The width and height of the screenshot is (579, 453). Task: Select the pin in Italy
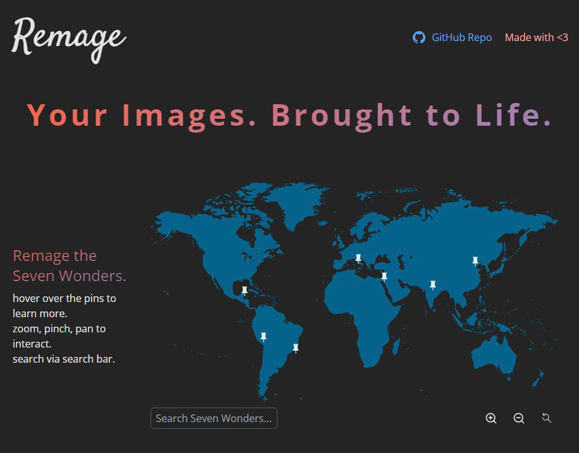pos(358,258)
